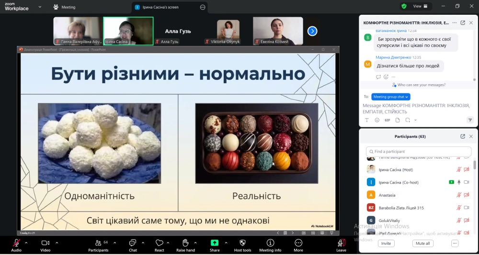Expand Share options caret
479x255 pixels.
pyautogui.click(x=226, y=243)
